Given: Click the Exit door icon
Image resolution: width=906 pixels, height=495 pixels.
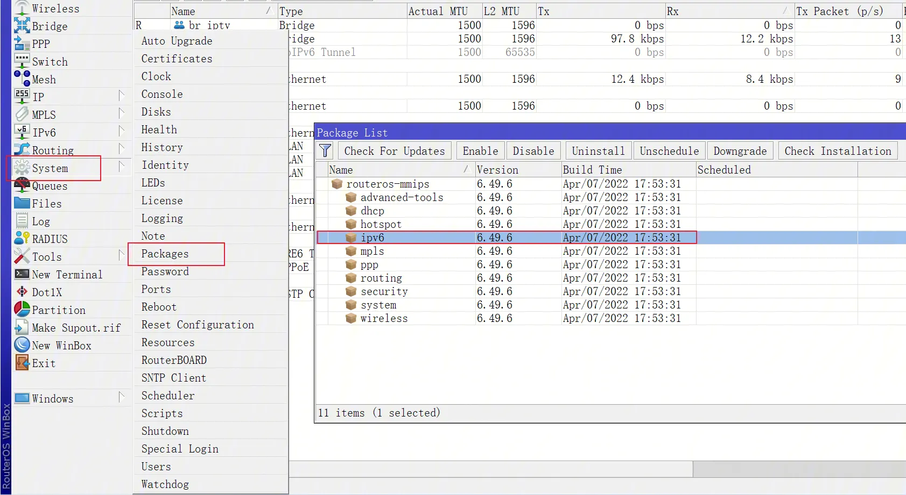Looking at the screenshot, I should coord(22,363).
